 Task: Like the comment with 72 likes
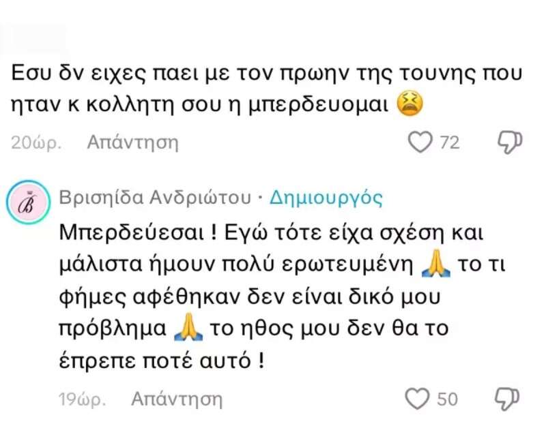(x=420, y=142)
